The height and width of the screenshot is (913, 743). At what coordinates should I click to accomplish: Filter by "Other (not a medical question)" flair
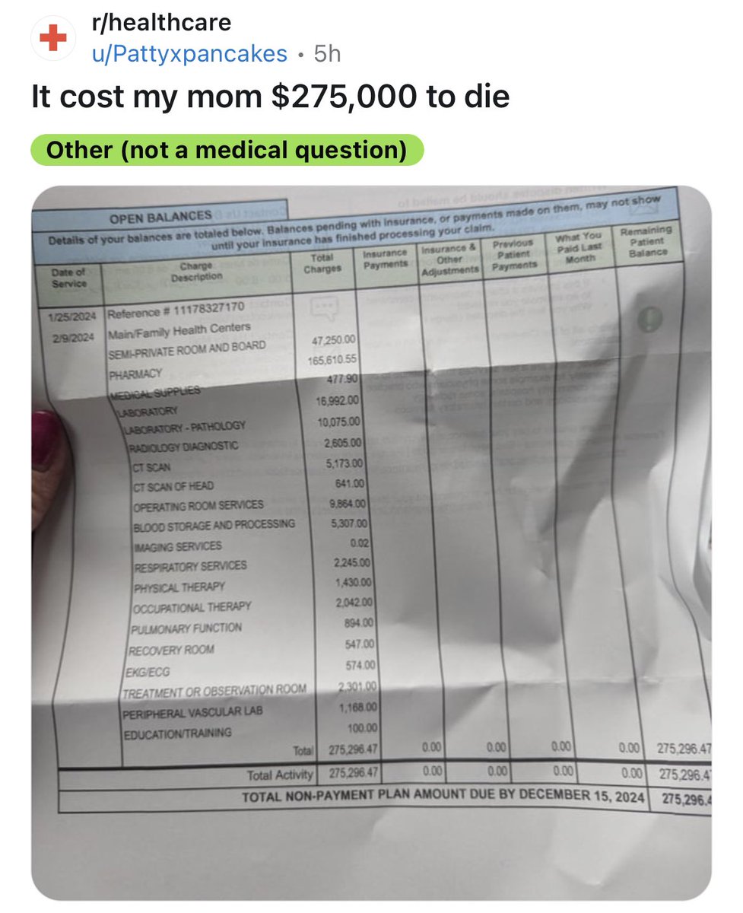click(x=227, y=150)
